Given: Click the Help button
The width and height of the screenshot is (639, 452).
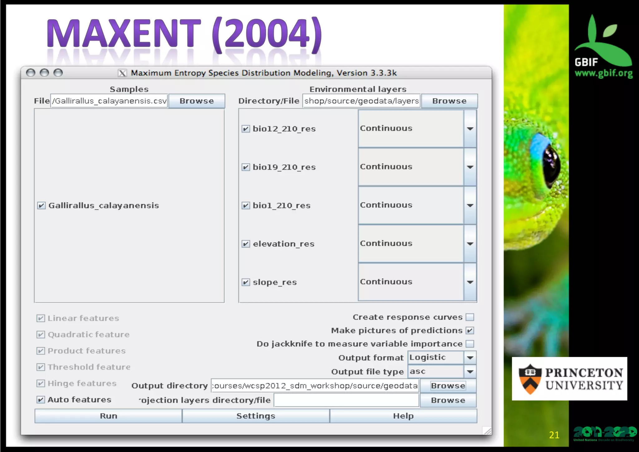Looking at the screenshot, I should point(403,416).
